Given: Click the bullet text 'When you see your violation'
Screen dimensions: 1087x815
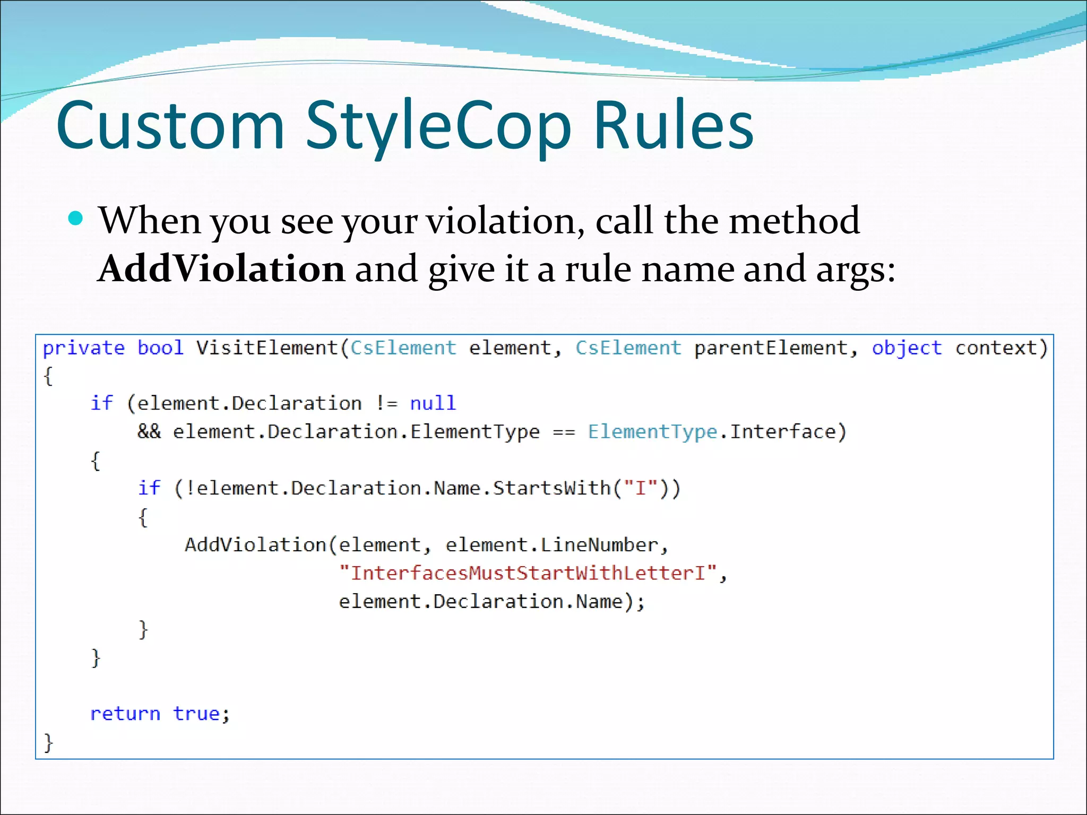Looking at the screenshot, I should click(x=341, y=221).
